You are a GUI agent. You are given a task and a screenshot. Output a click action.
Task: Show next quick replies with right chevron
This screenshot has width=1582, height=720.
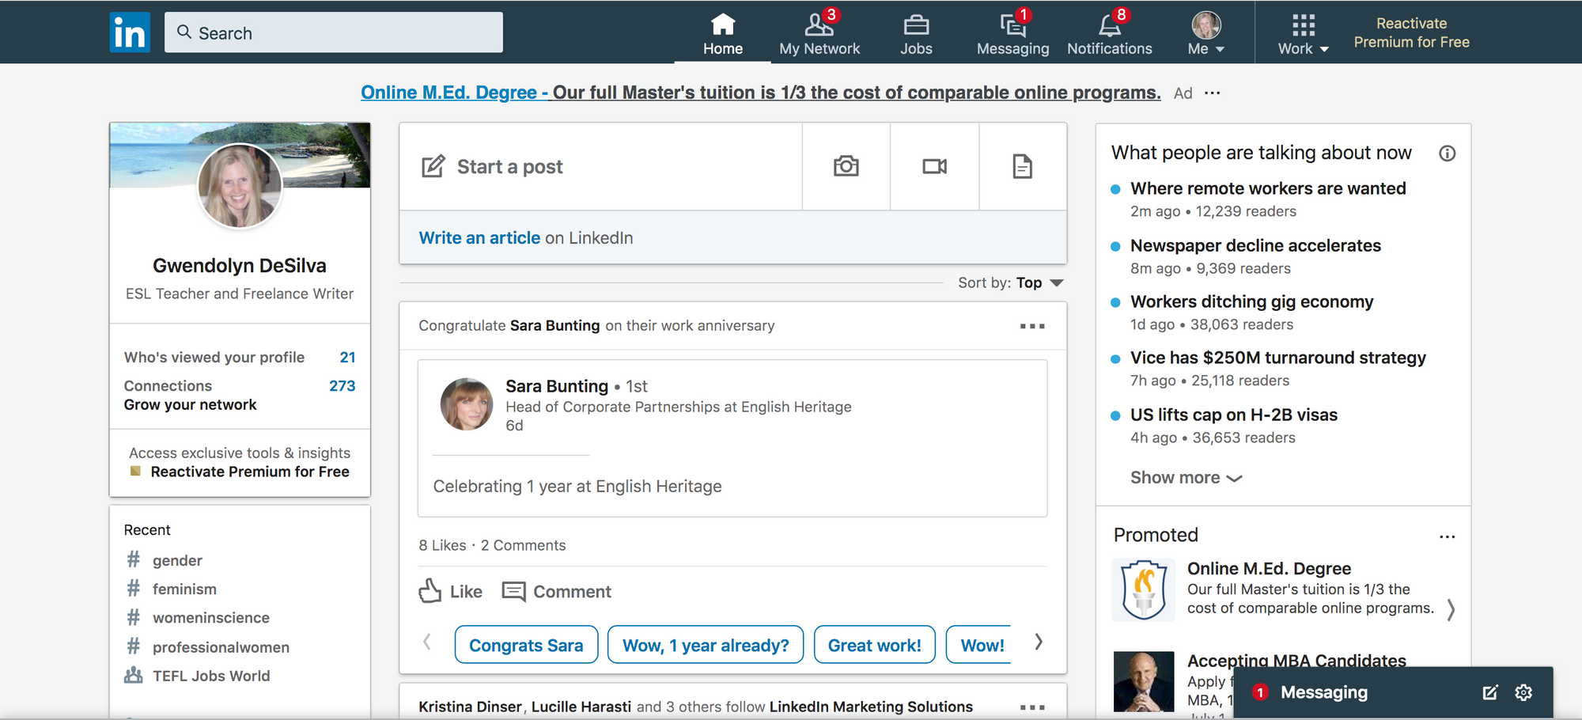pos(1039,642)
